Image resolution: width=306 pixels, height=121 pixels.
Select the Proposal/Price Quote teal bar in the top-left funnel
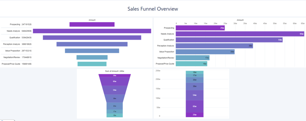92,64
